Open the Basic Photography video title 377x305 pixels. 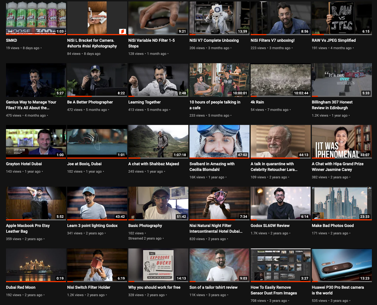coord(145,226)
